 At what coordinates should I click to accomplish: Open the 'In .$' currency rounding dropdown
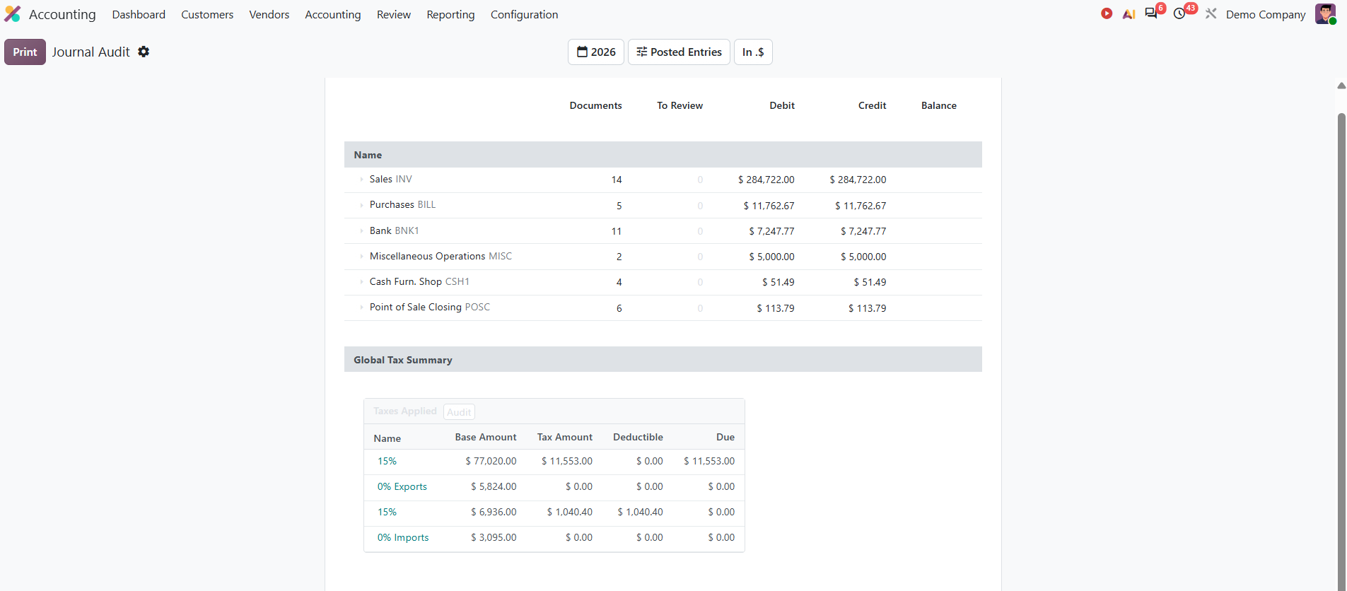click(753, 52)
